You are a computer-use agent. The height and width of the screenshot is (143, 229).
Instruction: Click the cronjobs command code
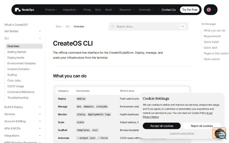(102, 106)
